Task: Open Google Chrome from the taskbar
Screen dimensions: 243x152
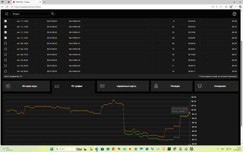Action: (x=114, y=149)
